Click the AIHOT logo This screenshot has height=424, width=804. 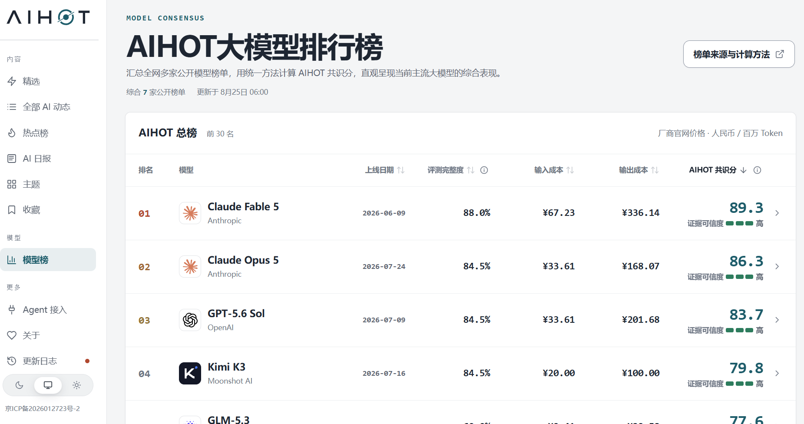pos(48,17)
